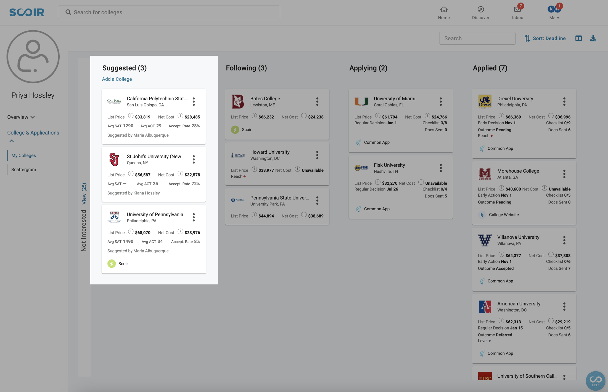View Not Interested colleges (25)
Viewport: 608px width, 392px height.
[84, 194]
